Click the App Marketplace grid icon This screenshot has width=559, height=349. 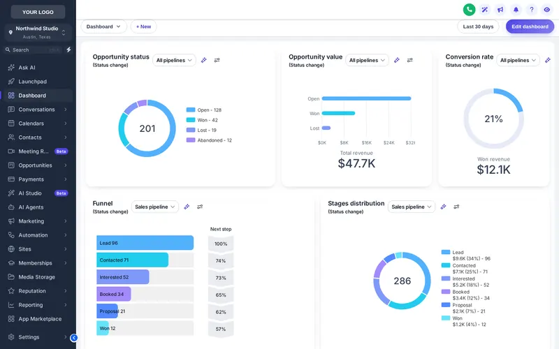11,319
